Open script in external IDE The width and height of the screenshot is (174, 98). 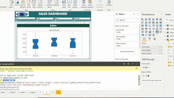132,64
